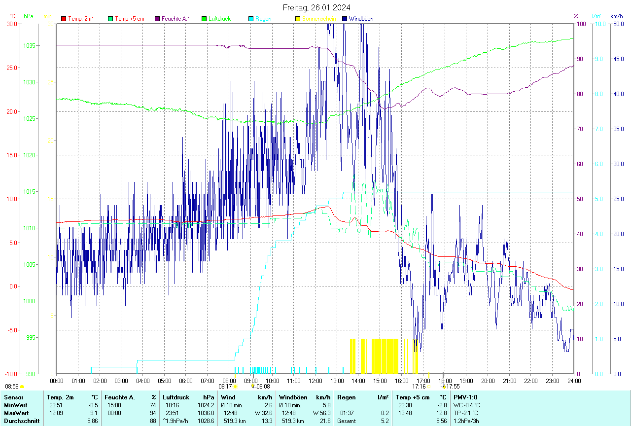
Task: Click the km/h axis unit label top right
Action: pos(616,16)
